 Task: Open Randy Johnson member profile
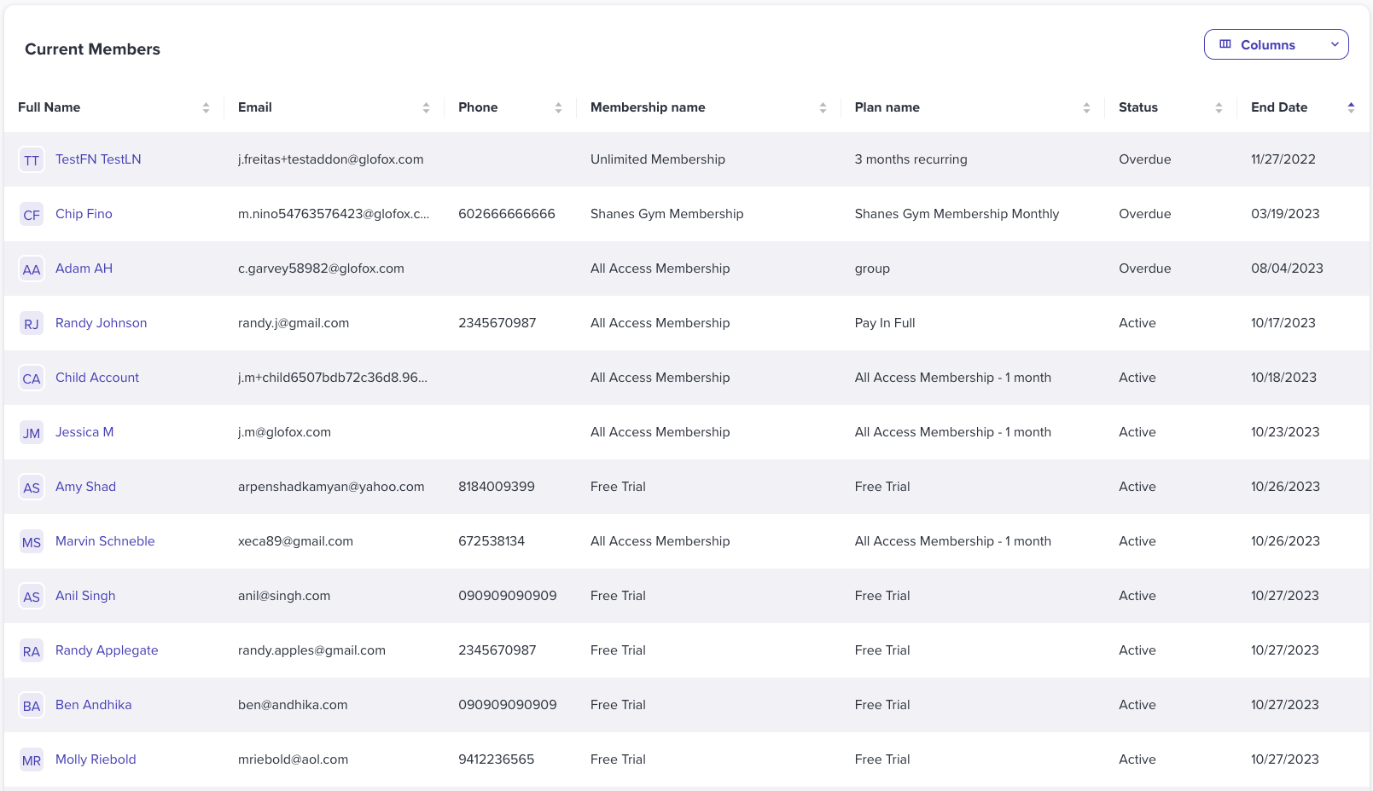(x=101, y=323)
